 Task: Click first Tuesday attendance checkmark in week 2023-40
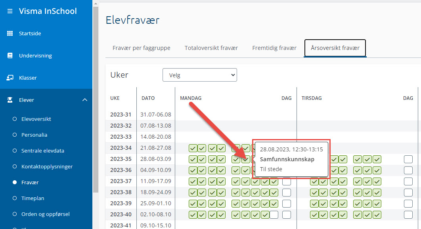point(314,215)
